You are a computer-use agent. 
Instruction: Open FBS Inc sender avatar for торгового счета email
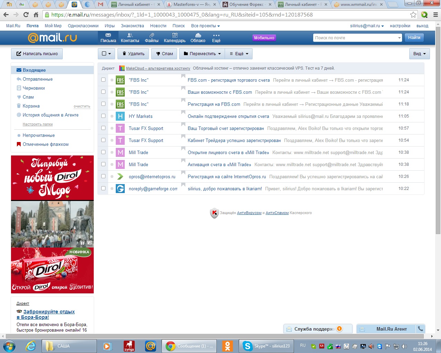pyautogui.click(x=120, y=80)
